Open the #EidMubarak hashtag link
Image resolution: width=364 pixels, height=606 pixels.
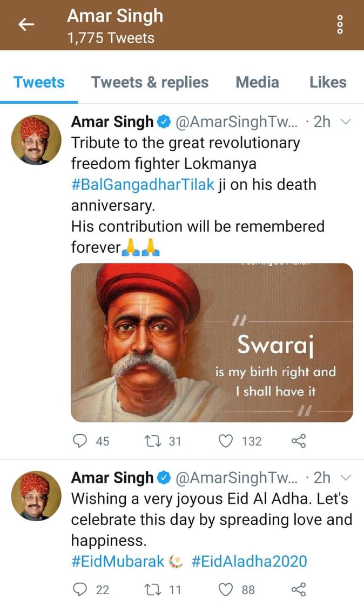point(117,561)
